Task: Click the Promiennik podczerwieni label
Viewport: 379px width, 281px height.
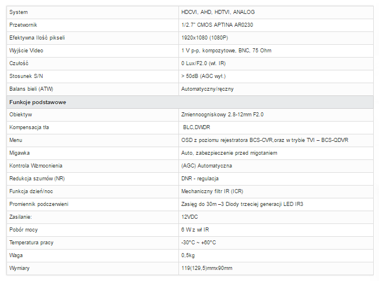Action: (39, 204)
